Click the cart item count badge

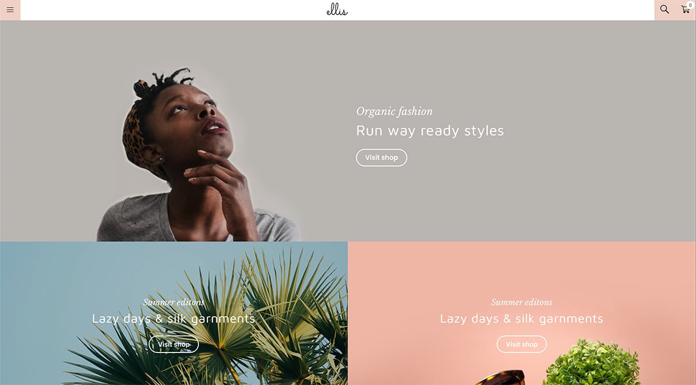point(690,5)
